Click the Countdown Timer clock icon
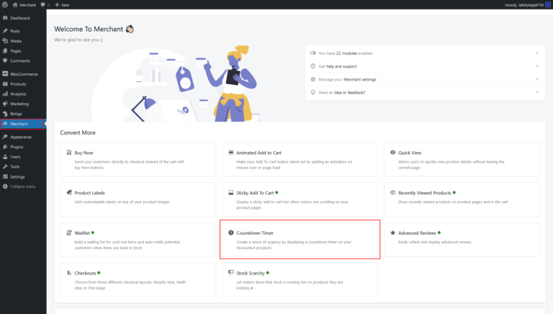The height and width of the screenshot is (314, 553). pyautogui.click(x=230, y=233)
